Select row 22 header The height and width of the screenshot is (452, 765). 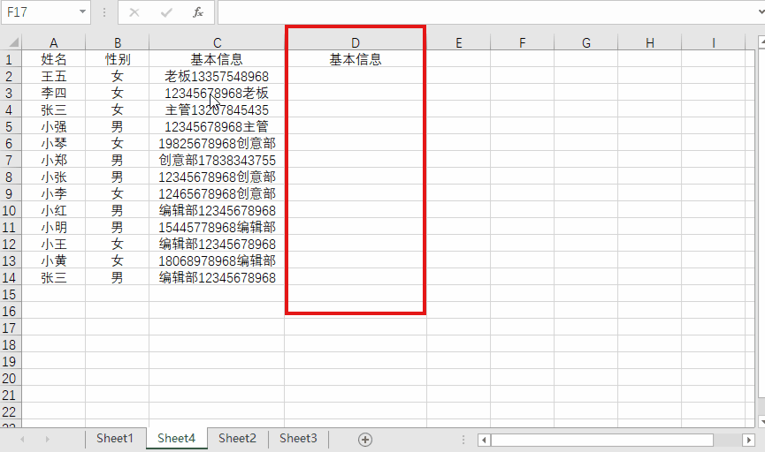[11, 412]
